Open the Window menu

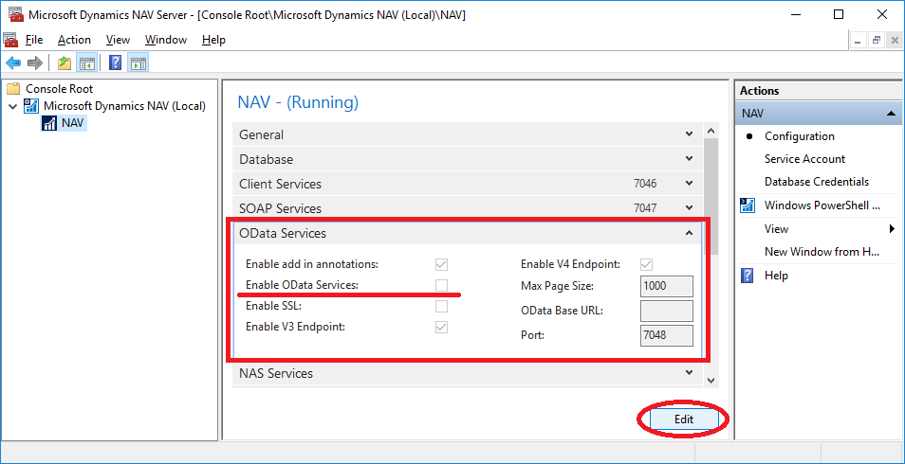[166, 40]
